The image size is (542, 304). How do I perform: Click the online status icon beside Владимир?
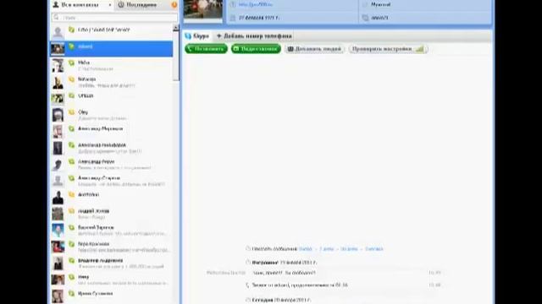71,261
